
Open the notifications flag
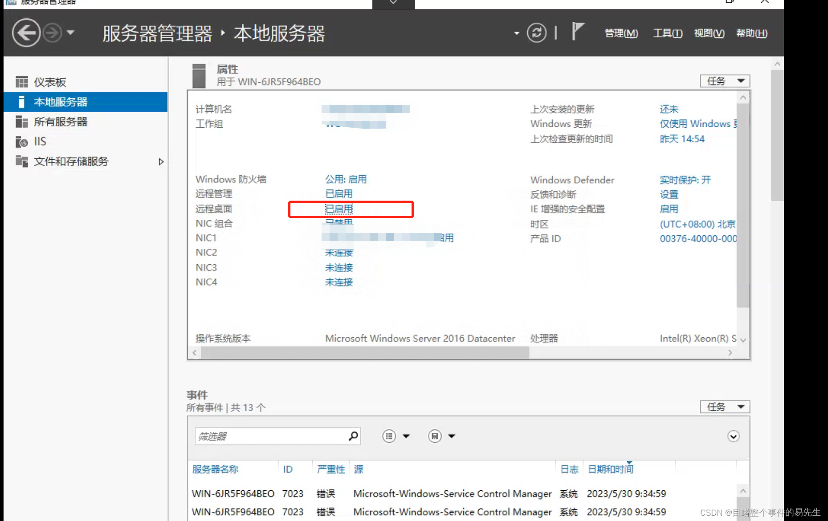[x=578, y=32]
